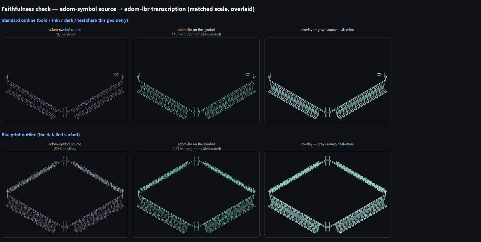Open the blueprint adom-lbr teal wireframe panel
The width and height of the screenshot is (481, 242).
click(196, 195)
